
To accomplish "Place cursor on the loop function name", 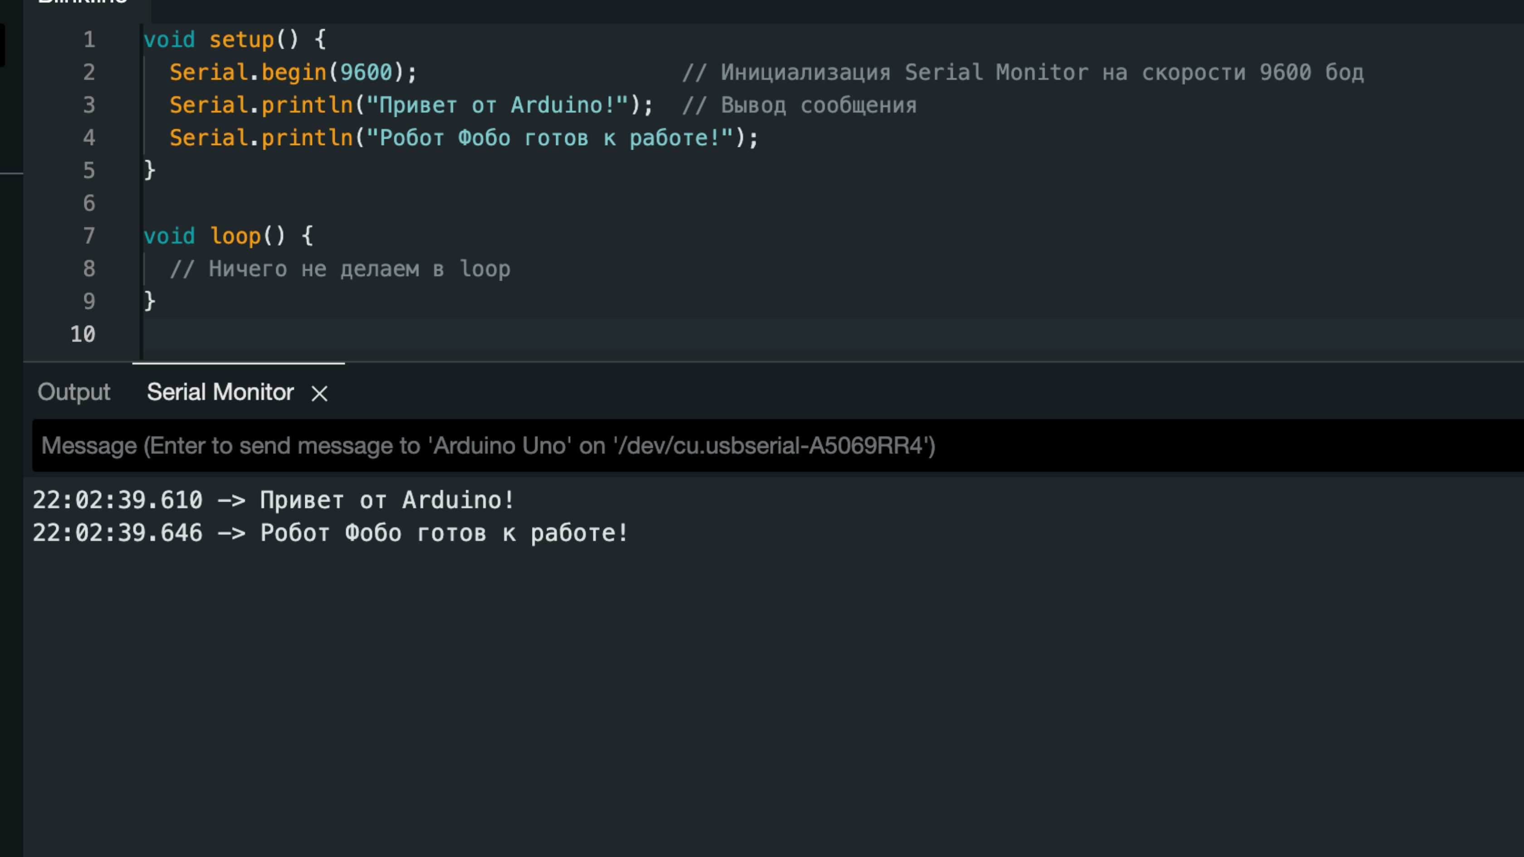I will click(x=235, y=236).
